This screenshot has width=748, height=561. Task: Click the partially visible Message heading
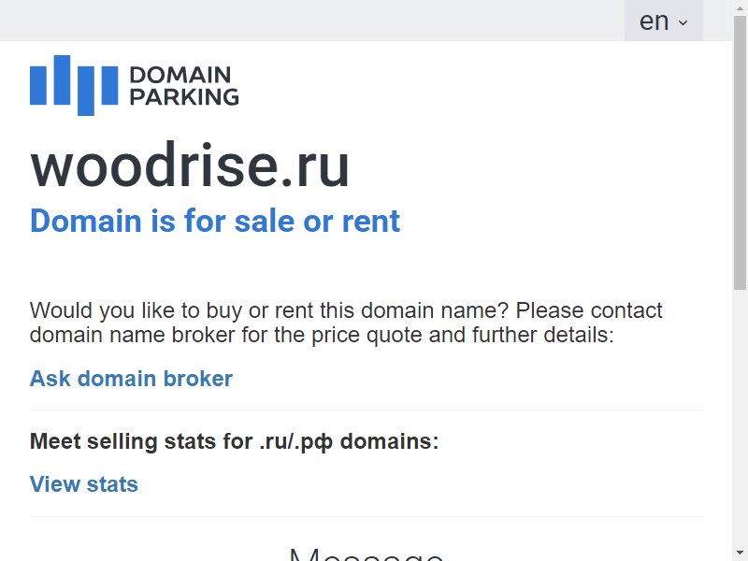pos(367,554)
